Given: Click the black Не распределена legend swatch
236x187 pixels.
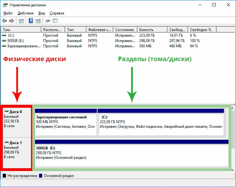Looking at the screenshot, I should point(4,176).
